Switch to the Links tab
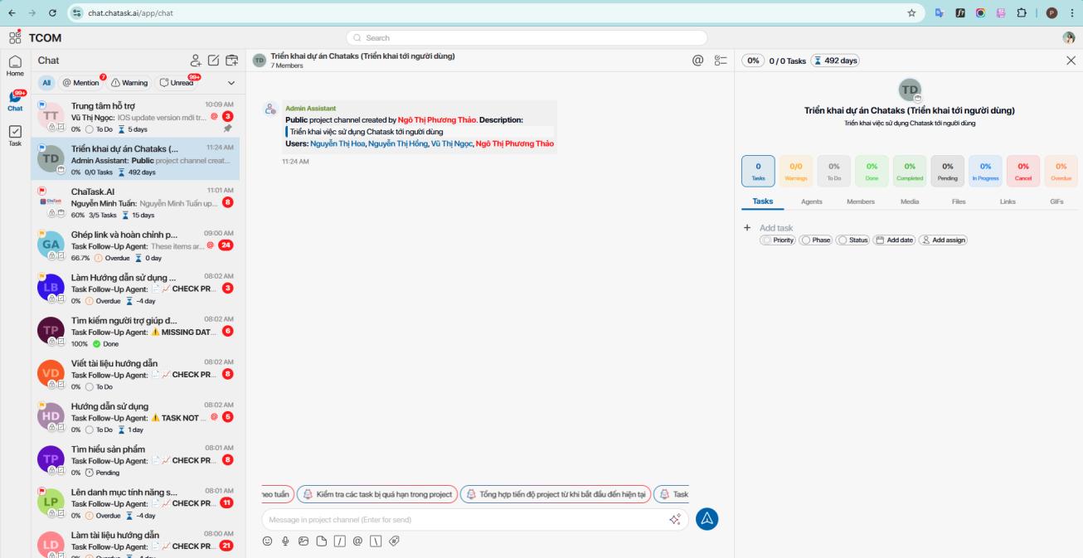This screenshot has width=1083, height=558. pyautogui.click(x=1008, y=201)
